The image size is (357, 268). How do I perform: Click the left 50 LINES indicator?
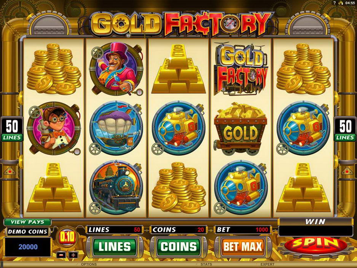pos(12,129)
